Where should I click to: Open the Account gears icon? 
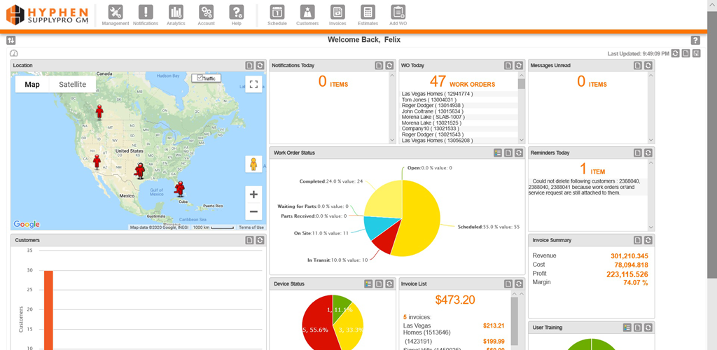(x=207, y=13)
